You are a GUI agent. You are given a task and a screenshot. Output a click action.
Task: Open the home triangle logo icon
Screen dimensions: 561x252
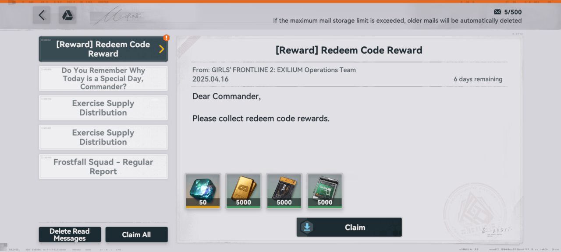[x=67, y=15]
